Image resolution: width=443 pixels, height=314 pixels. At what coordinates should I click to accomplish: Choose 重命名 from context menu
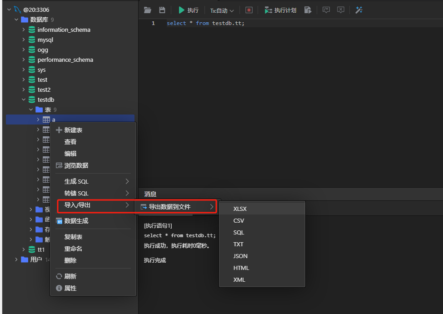(93, 249)
